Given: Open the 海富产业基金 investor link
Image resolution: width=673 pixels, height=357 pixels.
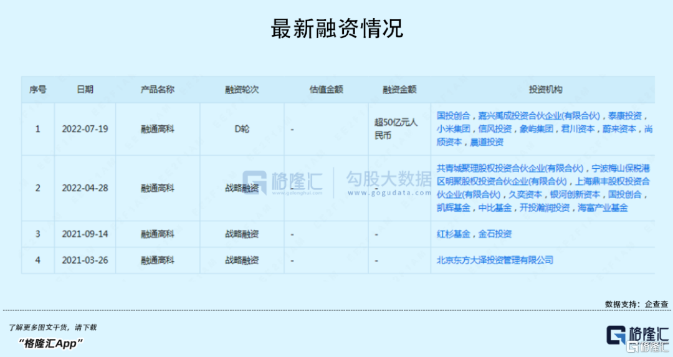Looking at the screenshot, I should (x=603, y=207).
